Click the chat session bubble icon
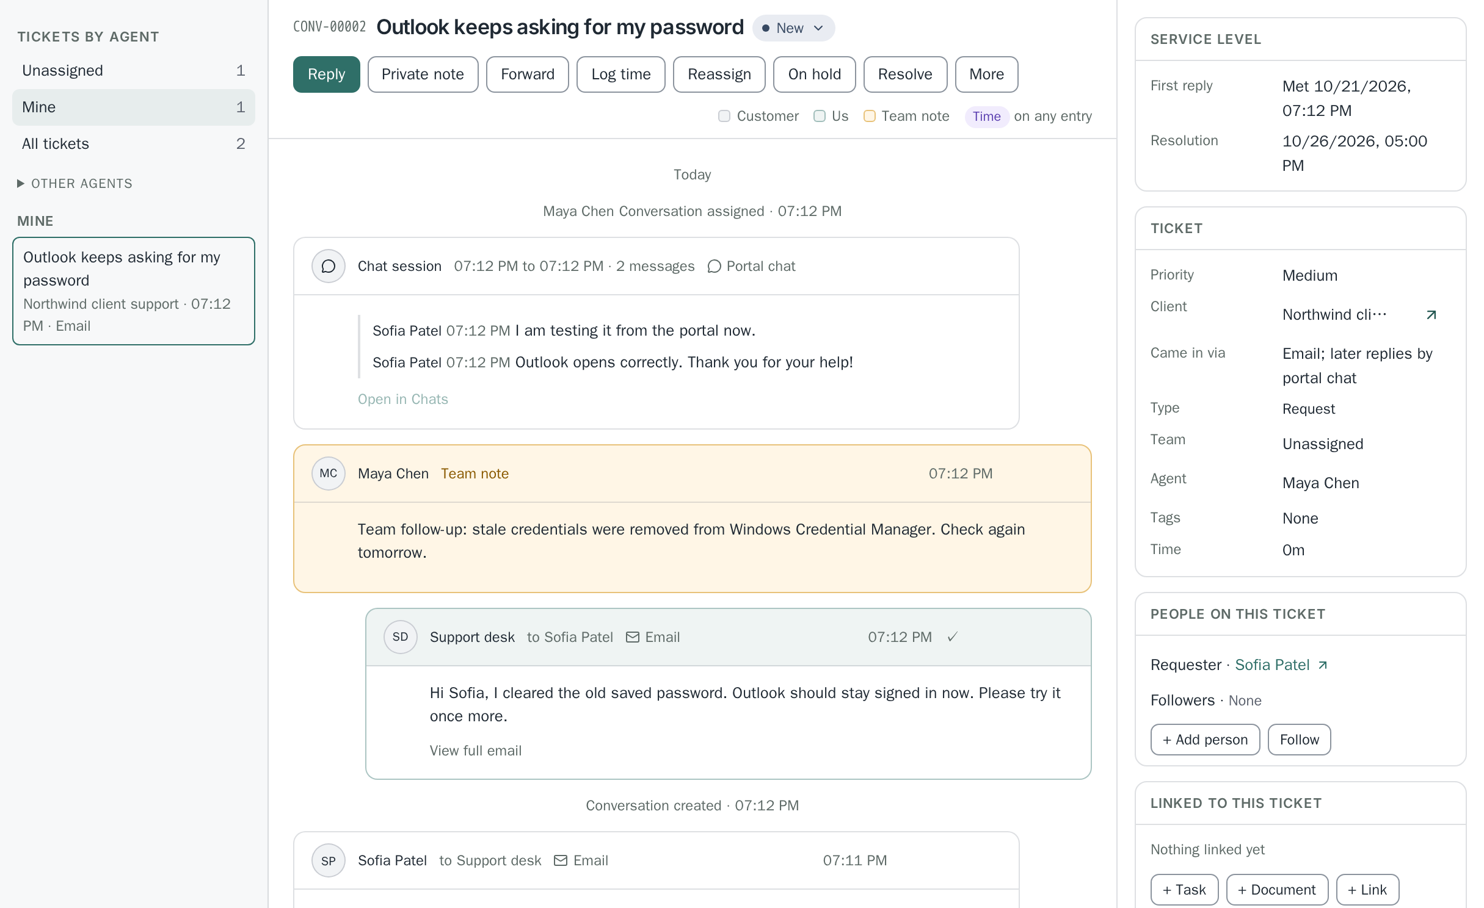The height and width of the screenshot is (908, 1484). point(329,266)
